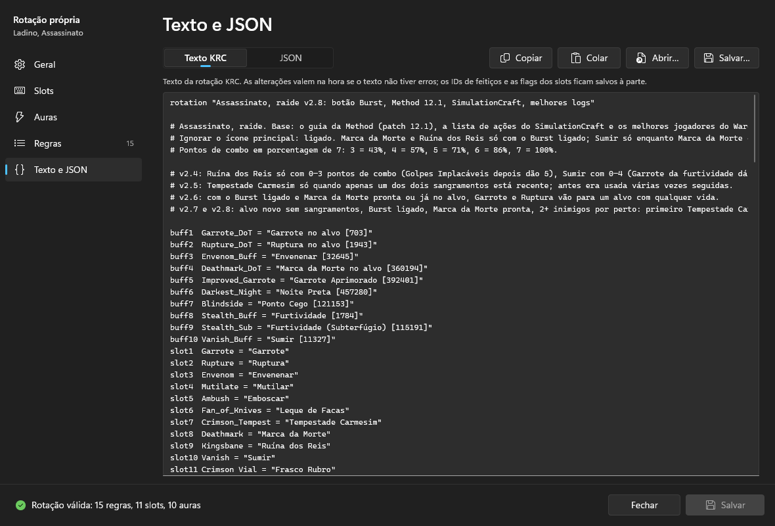Click the '# v2.5: Tempestade Carmesim' comment line

point(451,185)
